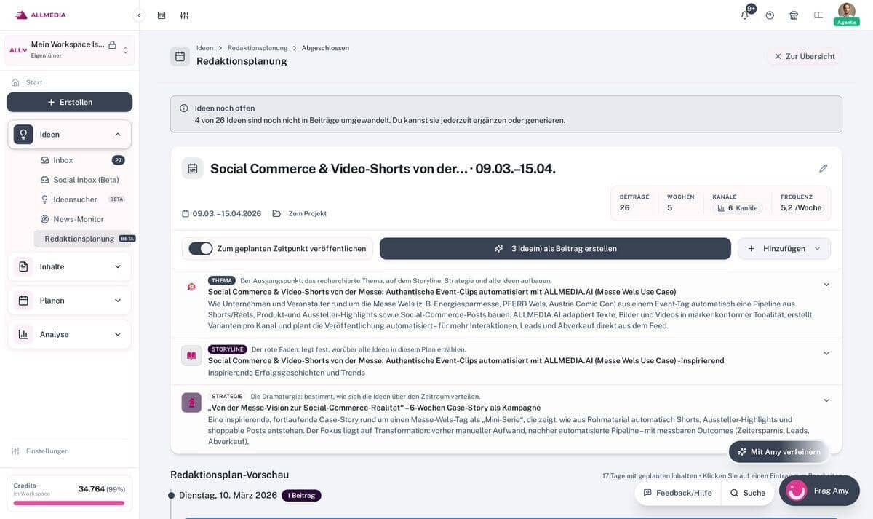Image resolution: width=873 pixels, height=519 pixels.
Task: Toggle the side panel layout icon
Action: tap(818, 15)
